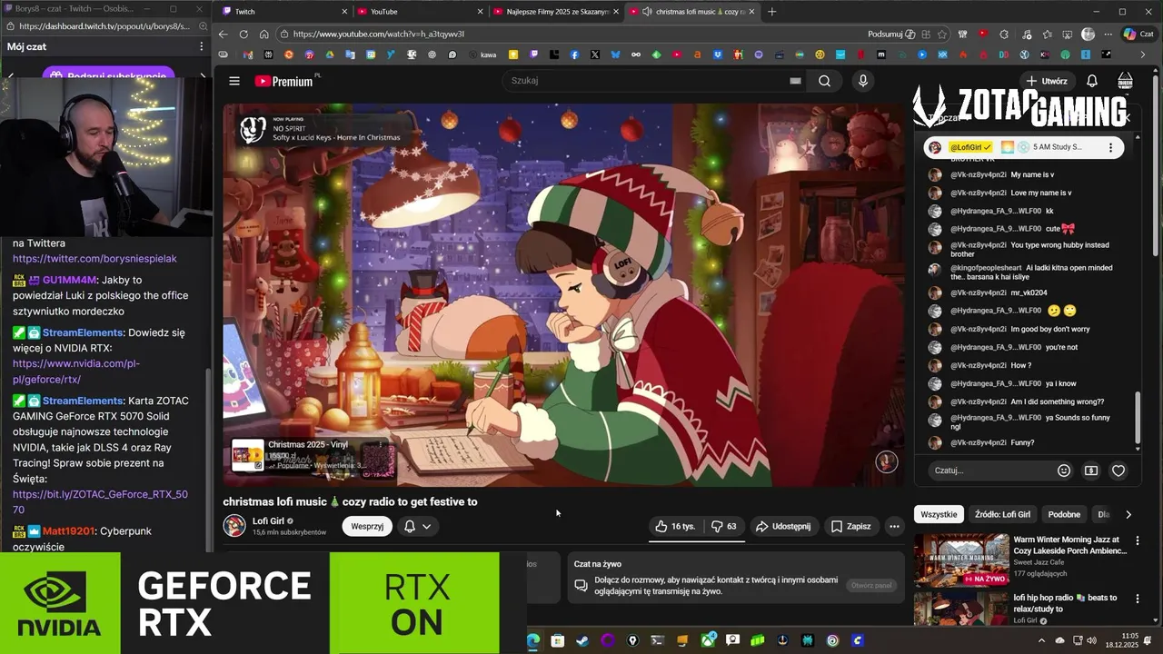Reload the page with refresh icon
The height and width of the screenshot is (654, 1163).
244,35
